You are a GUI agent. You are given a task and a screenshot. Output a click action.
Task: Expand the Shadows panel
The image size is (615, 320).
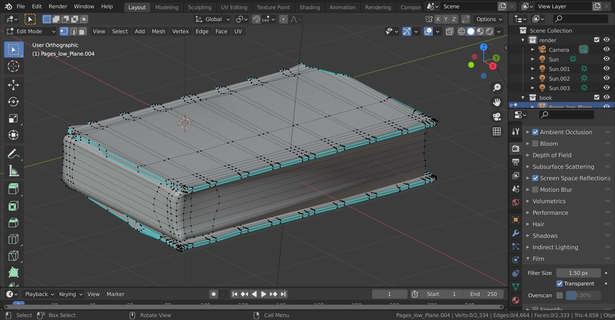click(528, 236)
